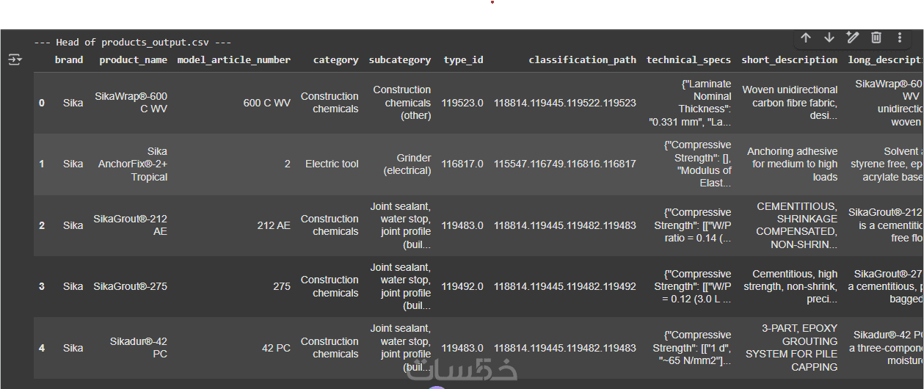Select the SikaWrap®-600 C WV product name cell
Image resolution: width=924 pixels, height=389 pixels.
[131, 103]
